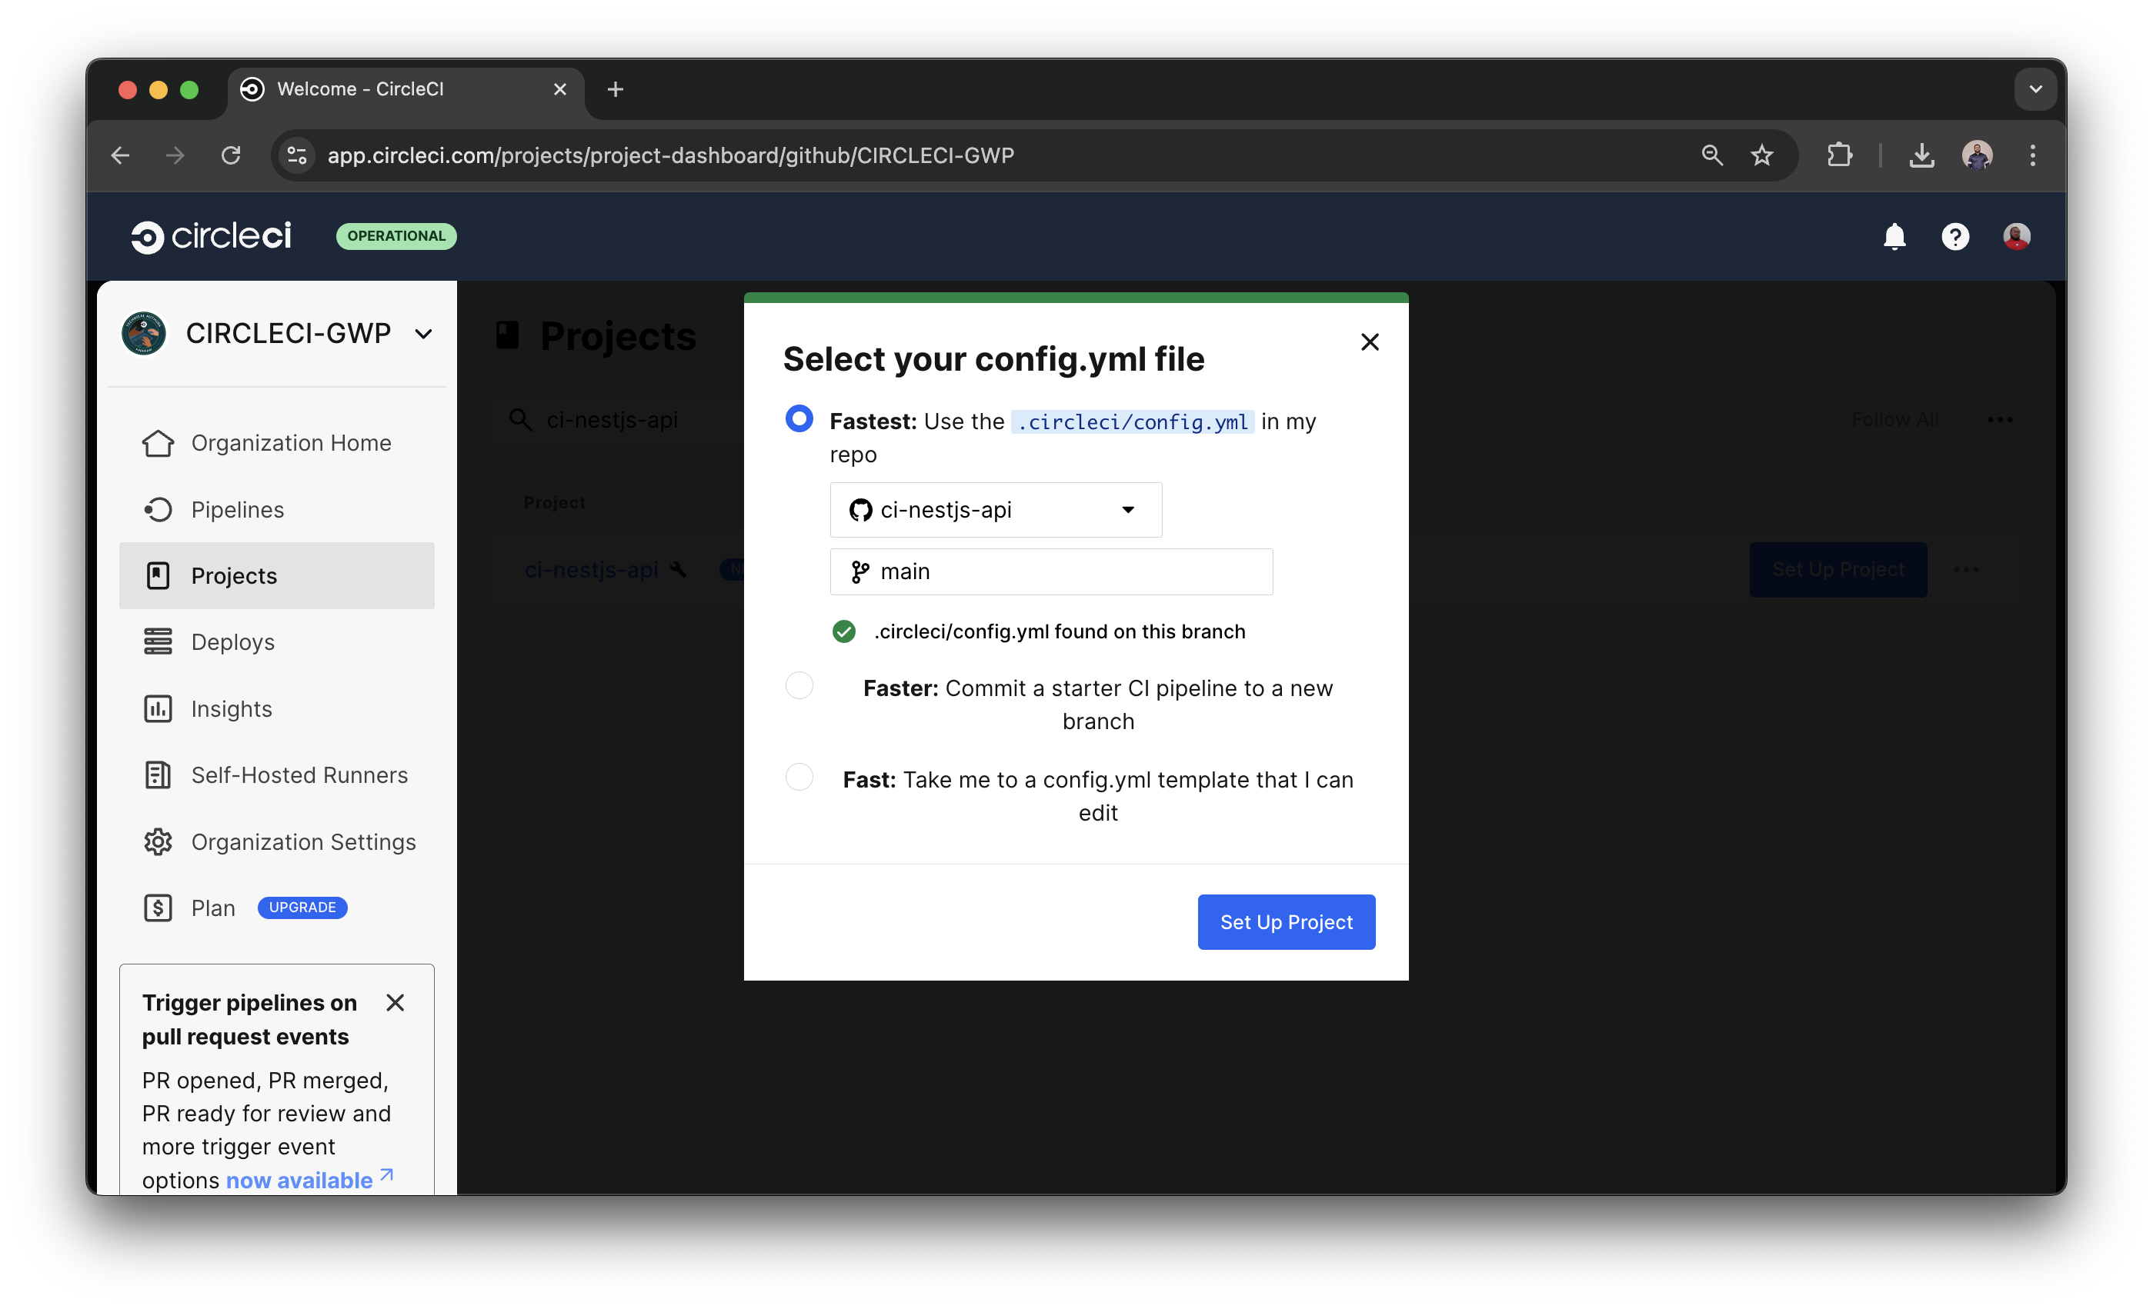Open the Deploys sidebar section
Image resolution: width=2153 pixels, height=1309 pixels.
(x=232, y=642)
